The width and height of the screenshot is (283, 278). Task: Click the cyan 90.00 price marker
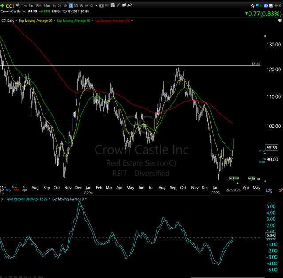tap(262, 162)
